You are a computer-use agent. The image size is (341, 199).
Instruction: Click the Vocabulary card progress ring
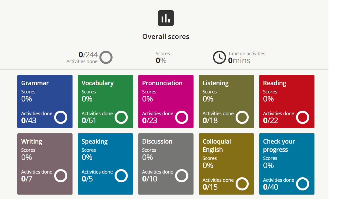pyautogui.click(x=121, y=117)
